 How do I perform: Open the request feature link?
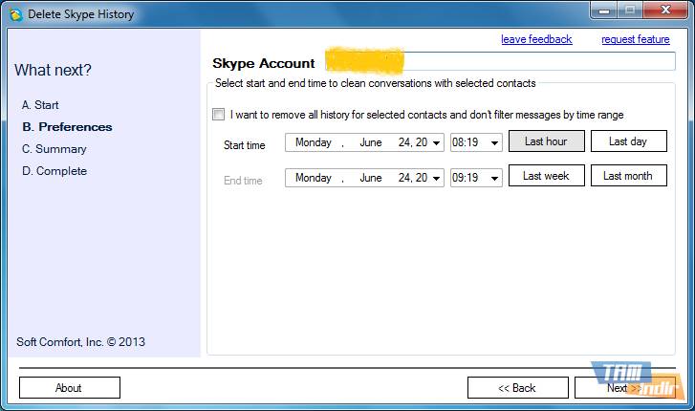(x=635, y=39)
